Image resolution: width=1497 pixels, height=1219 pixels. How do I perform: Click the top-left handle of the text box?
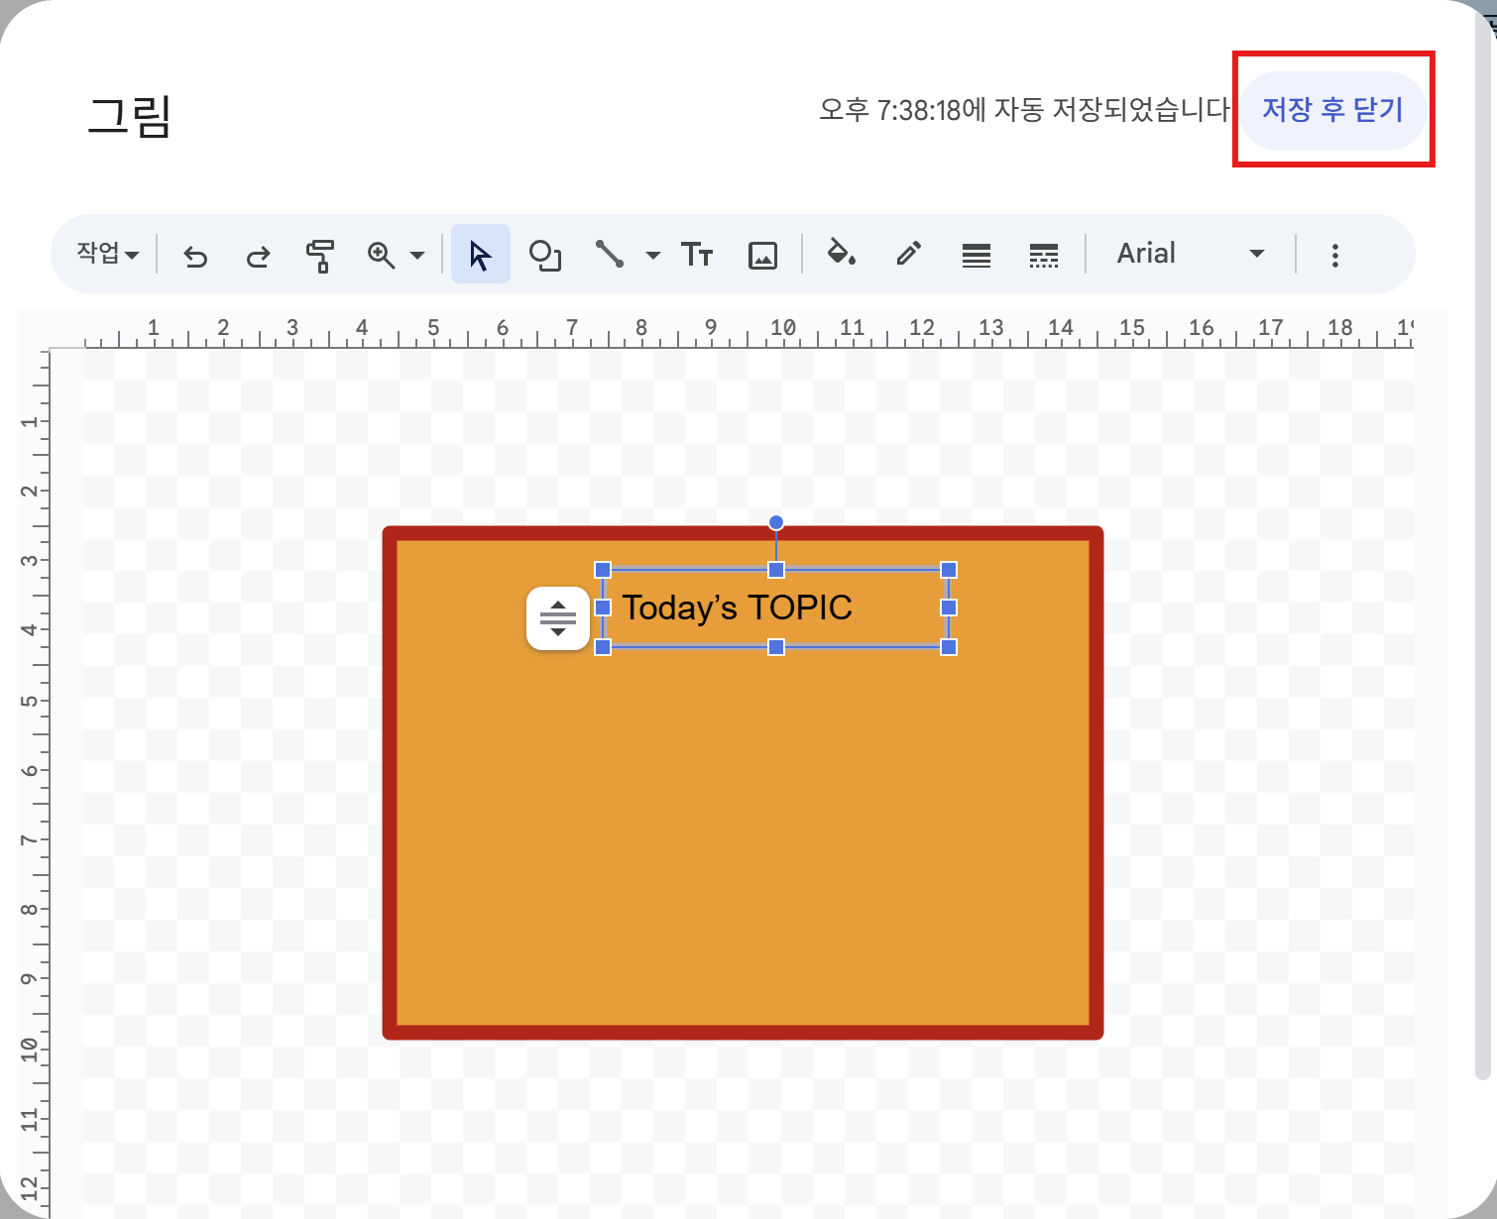(x=603, y=570)
